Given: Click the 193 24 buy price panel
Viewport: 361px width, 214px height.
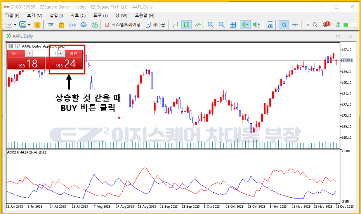Looking at the screenshot, I should point(64,64).
